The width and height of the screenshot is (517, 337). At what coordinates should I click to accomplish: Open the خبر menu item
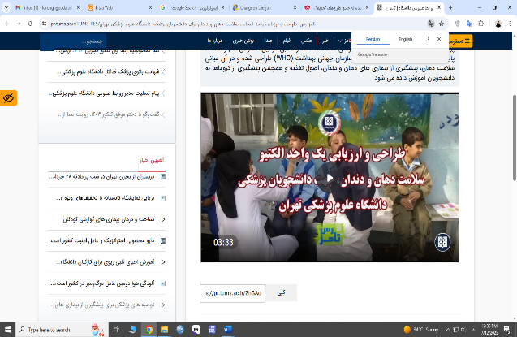(325, 41)
